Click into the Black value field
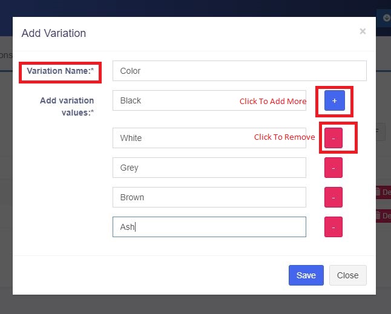This screenshot has width=391, height=314. pos(209,100)
